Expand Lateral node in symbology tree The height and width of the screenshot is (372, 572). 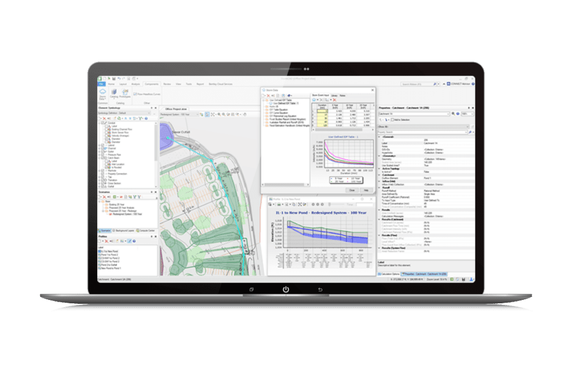coord(99,145)
